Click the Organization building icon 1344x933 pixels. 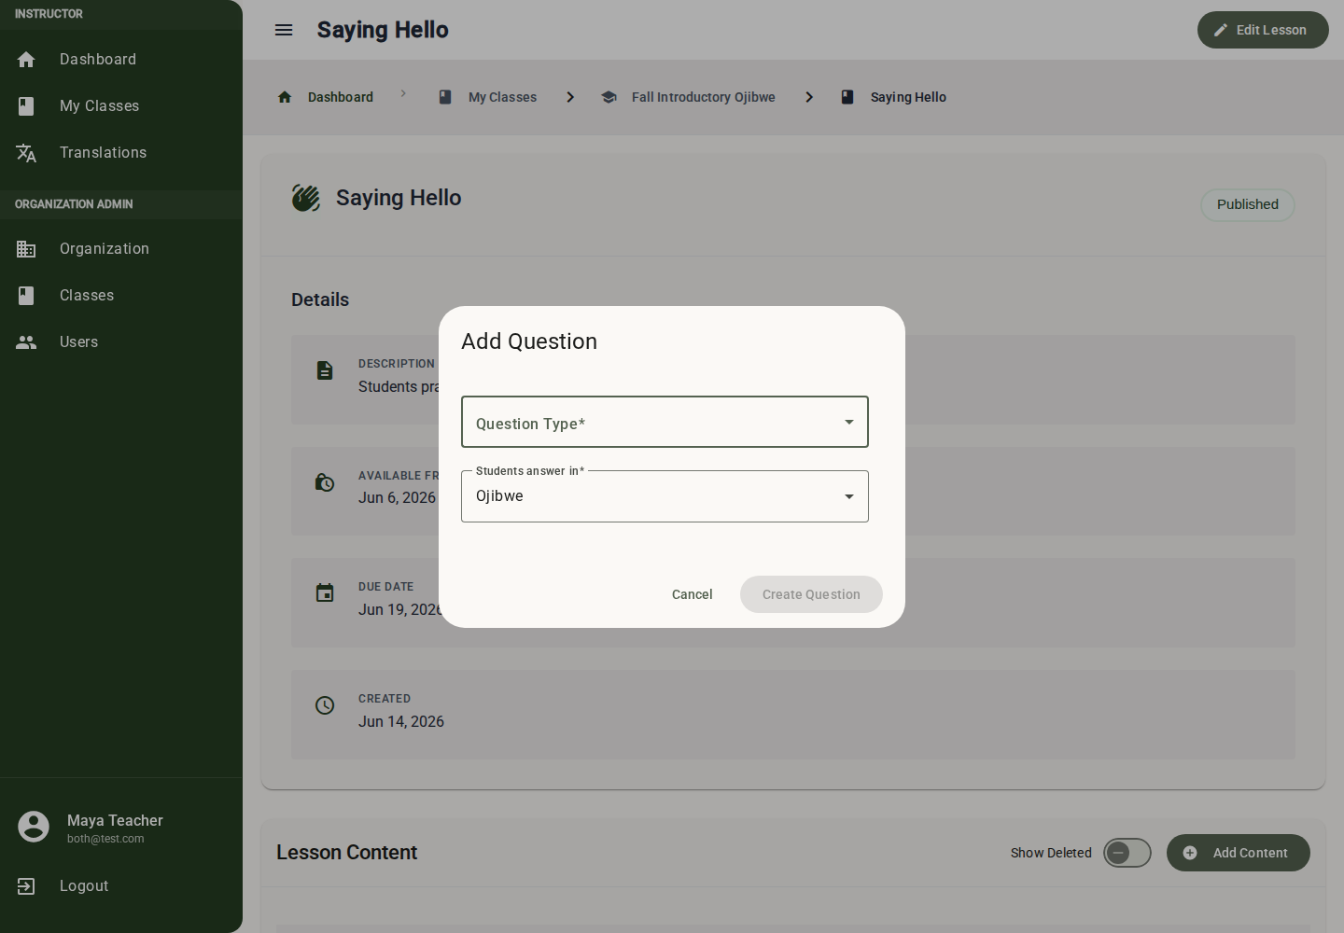tap(26, 249)
